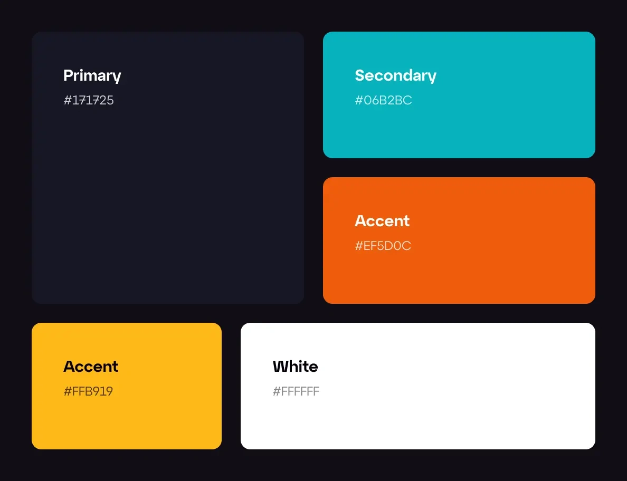Click the #171725 hex code
The width and height of the screenshot is (627, 481).
89,100
